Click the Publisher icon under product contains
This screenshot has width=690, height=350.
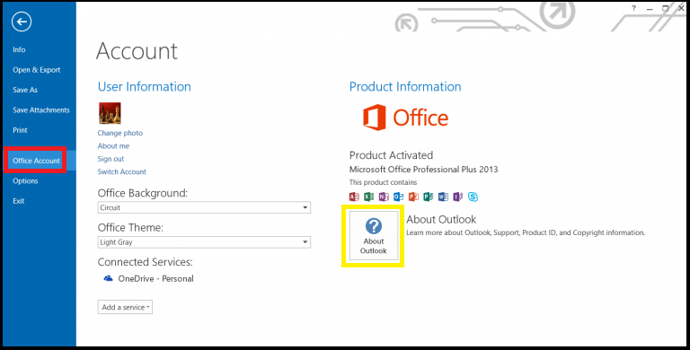(429, 197)
